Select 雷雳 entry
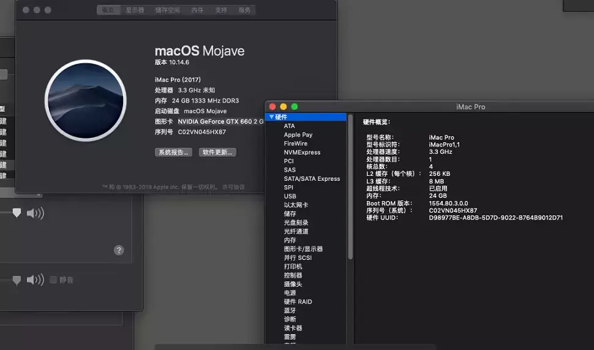The width and height of the screenshot is (594, 350). (x=290, y=337)
